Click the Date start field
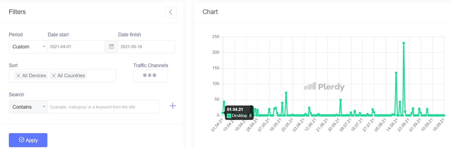The width and height of the screenshot is (453, 148). click(x=76, y=47)
